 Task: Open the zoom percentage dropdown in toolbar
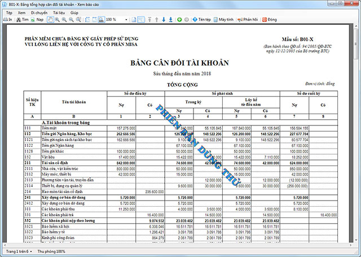[x=125, y=19]
